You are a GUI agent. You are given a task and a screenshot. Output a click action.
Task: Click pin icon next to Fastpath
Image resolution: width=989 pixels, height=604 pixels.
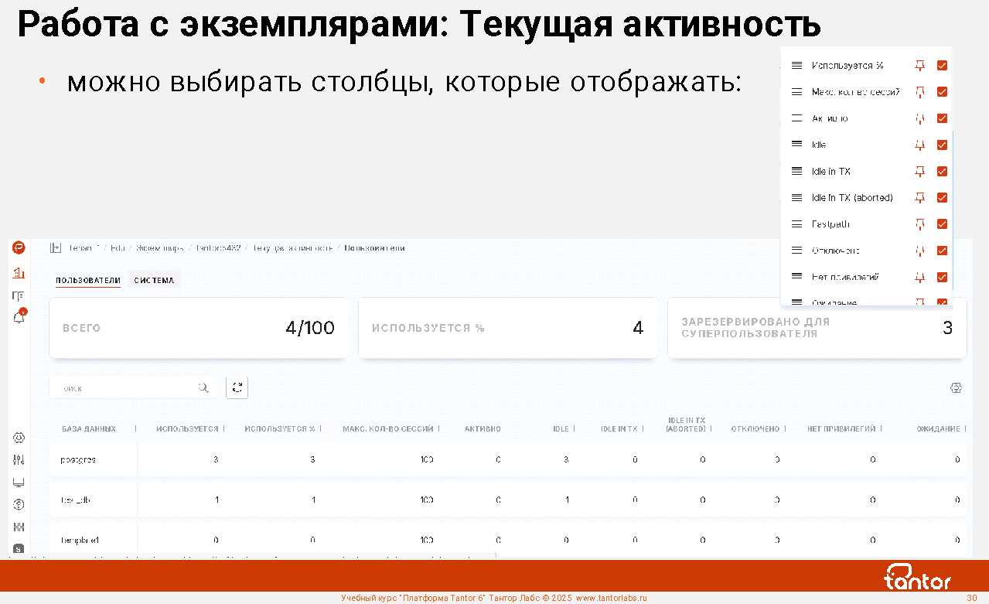[x=919, y=224]
